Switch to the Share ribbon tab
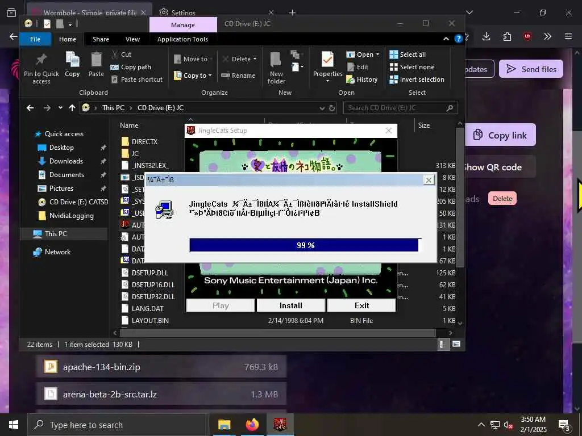 click(101, 39)
